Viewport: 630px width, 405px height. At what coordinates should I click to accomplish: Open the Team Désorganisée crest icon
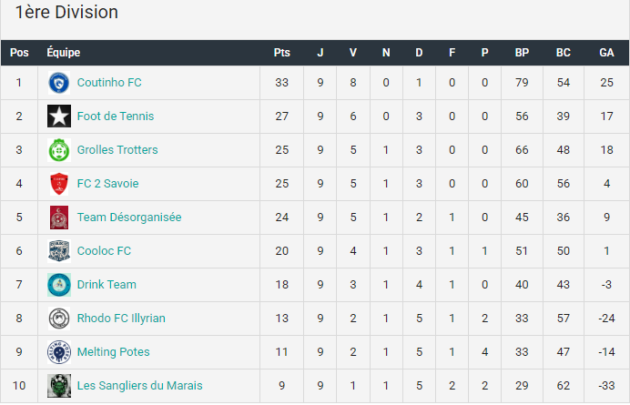click(59, 218)
